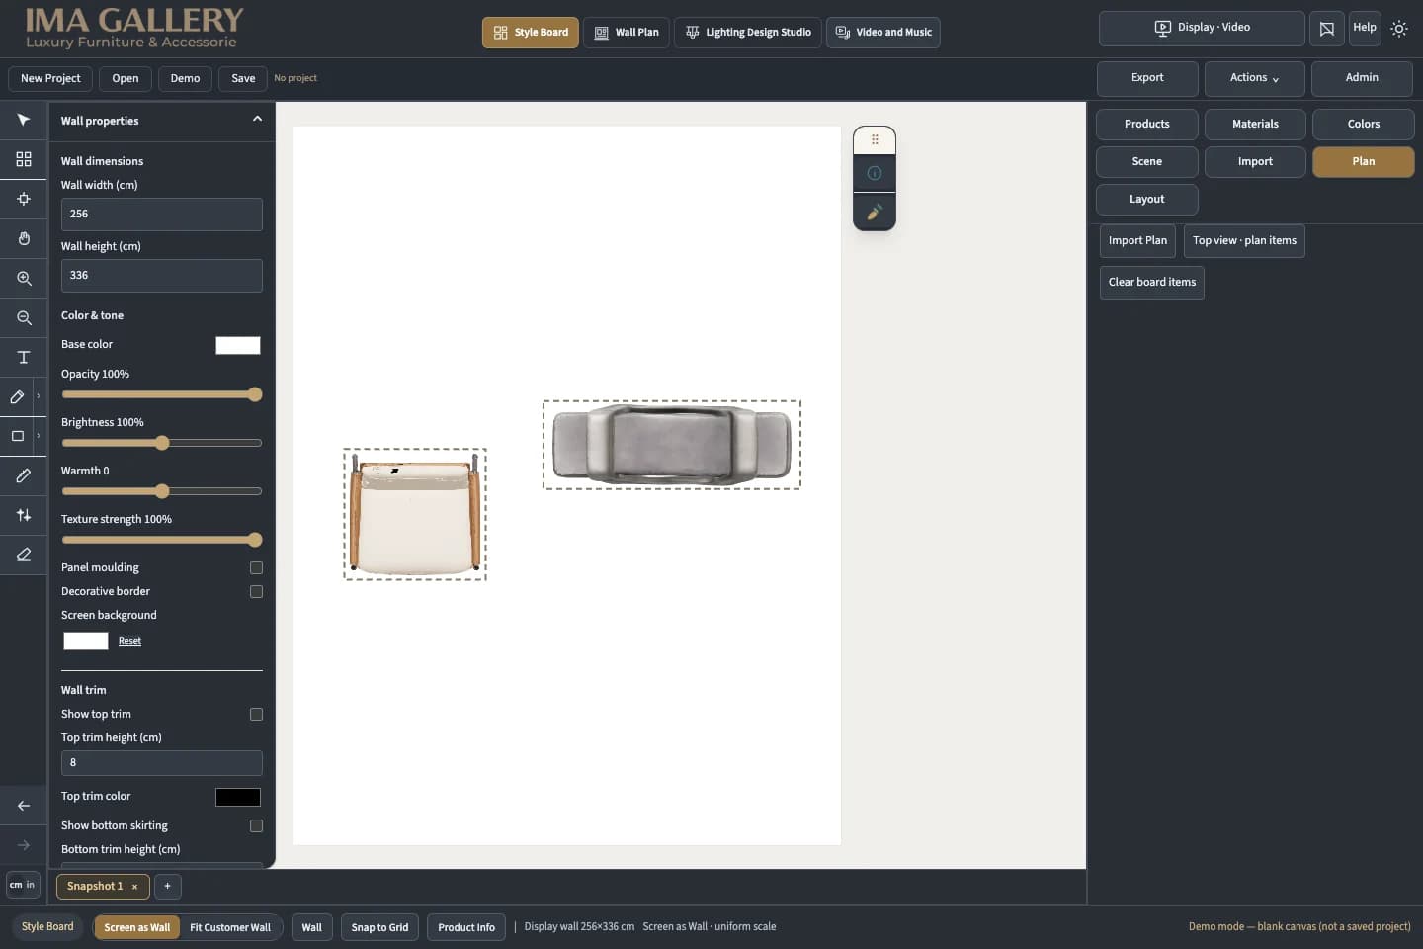The width and height of the screenshot is (1423, 949).
Task: Click the zoom in magnifier icon
Action: 24,278
